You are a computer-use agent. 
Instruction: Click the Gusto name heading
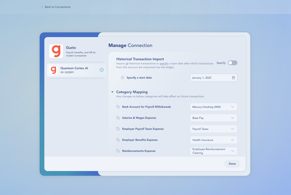(71, 48)
